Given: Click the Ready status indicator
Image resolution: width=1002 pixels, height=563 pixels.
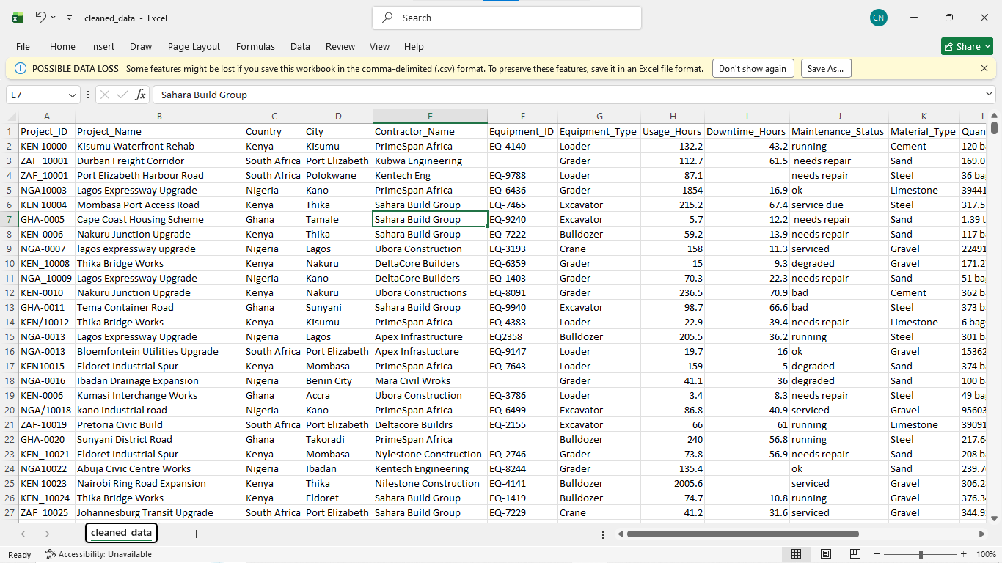Looking at the screenshot, I should tap(20, 555).
